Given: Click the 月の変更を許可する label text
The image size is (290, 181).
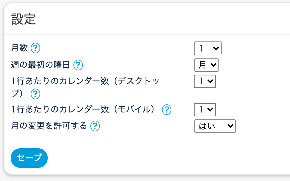Looking at the screenshot, I should (x=49, y=126).
